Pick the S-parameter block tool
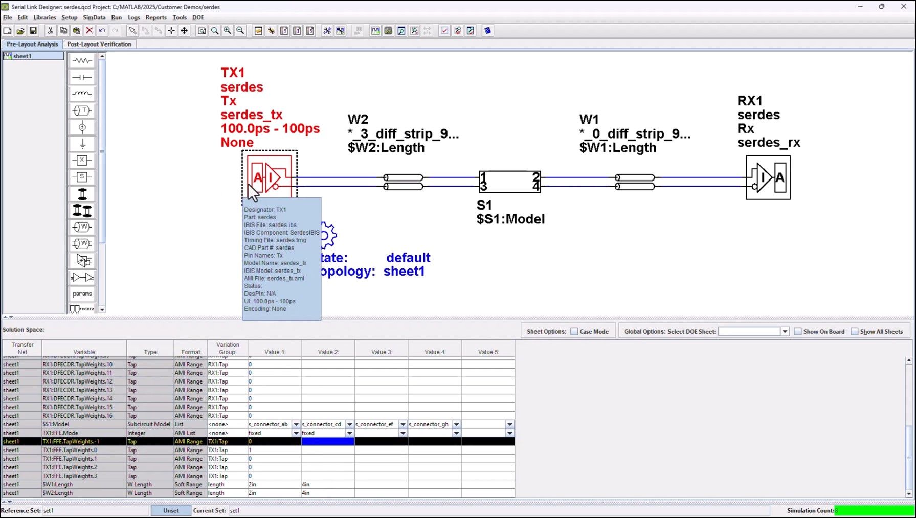This screenshot has width=916, height=518. 82,177
